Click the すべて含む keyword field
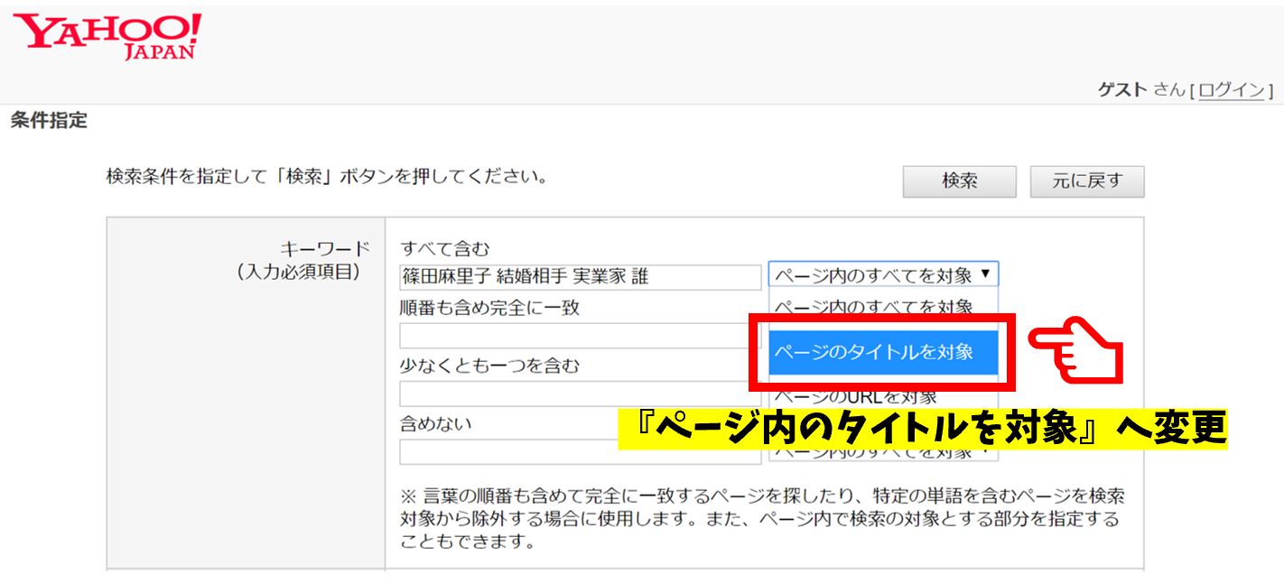1284x584 pixels. [x=580, y=277]
